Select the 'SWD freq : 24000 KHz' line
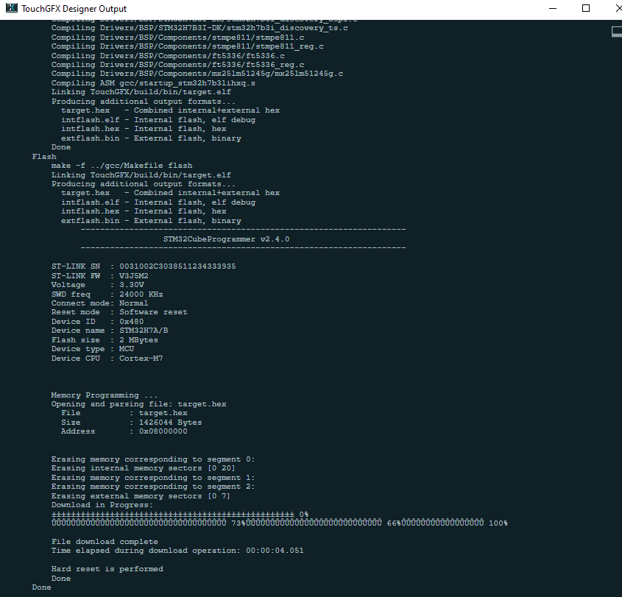Viewport: 622px width, 597px height. (107, 294)
